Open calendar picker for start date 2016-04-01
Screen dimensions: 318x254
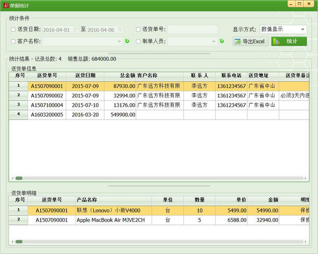coord(75,30)
